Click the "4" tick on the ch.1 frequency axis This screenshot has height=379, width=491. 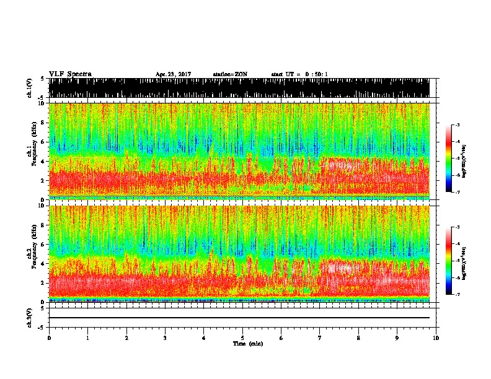click(x=44, y=162)
